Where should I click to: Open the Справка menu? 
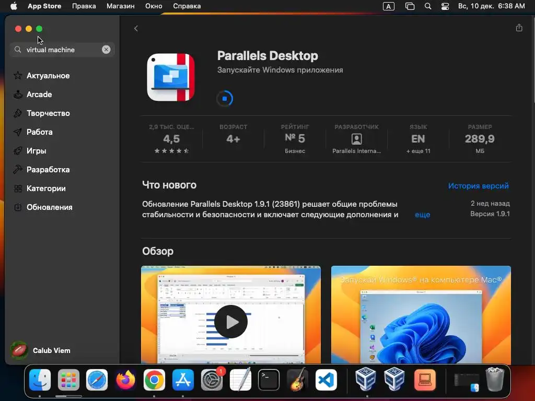187,6
